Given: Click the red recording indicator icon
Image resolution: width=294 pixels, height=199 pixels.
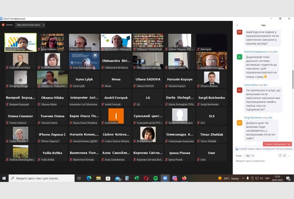Looking at the screenshot, I should pyautogui.click(x=3, y=25).
